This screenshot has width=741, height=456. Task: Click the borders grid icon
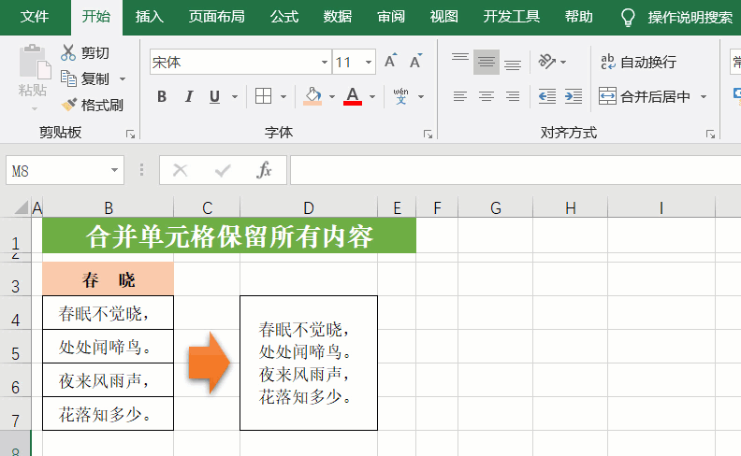tap(263, 96)
